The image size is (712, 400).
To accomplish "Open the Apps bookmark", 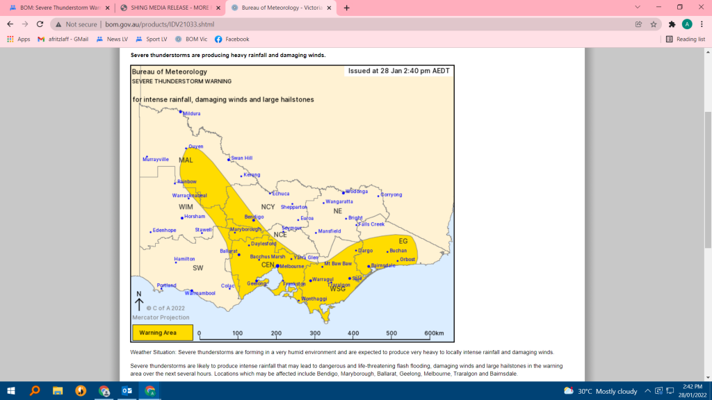I will (x=18, y=40).
